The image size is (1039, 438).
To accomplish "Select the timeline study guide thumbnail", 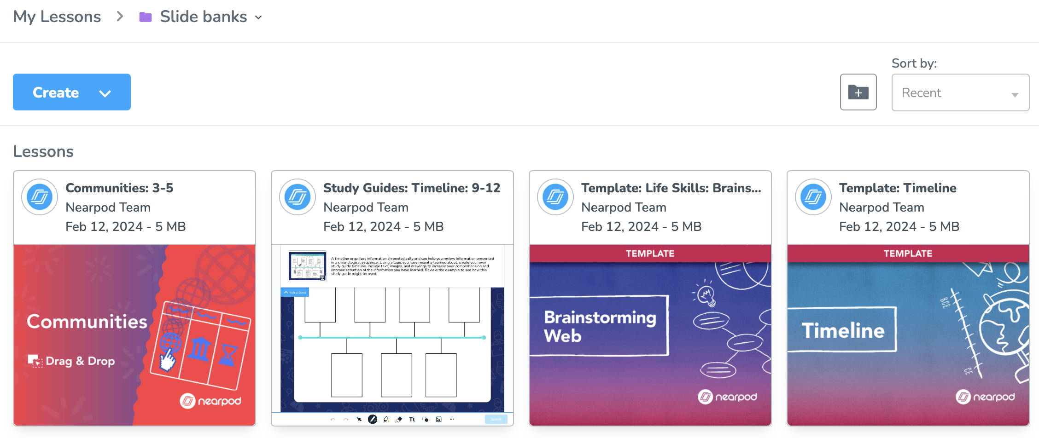I will click(392, 335).
